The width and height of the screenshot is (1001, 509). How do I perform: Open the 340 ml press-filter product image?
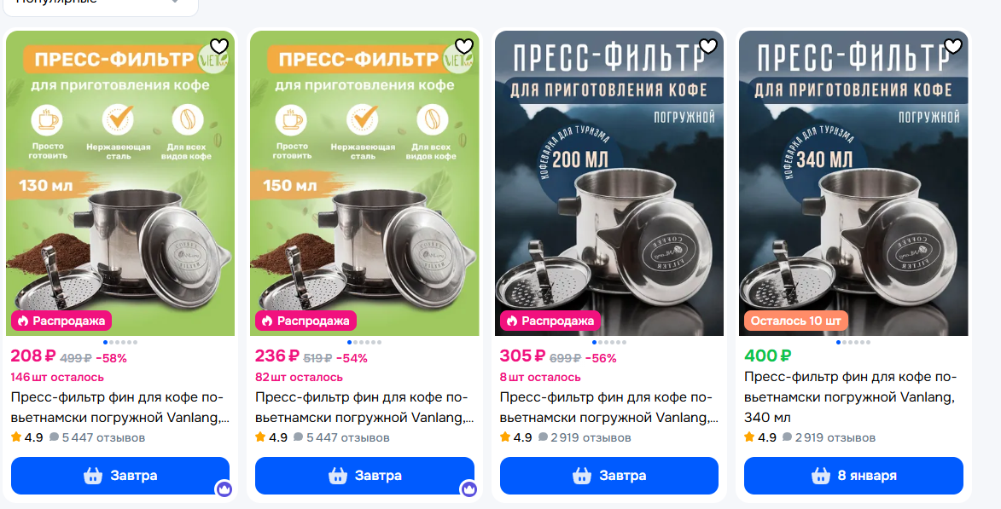(x=853, y=183)
